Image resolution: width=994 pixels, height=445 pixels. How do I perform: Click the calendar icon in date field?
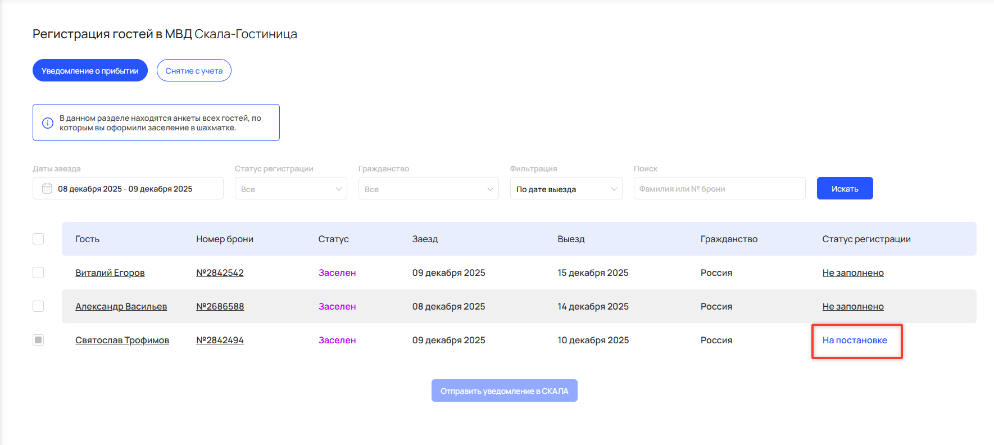pos(47,189)
